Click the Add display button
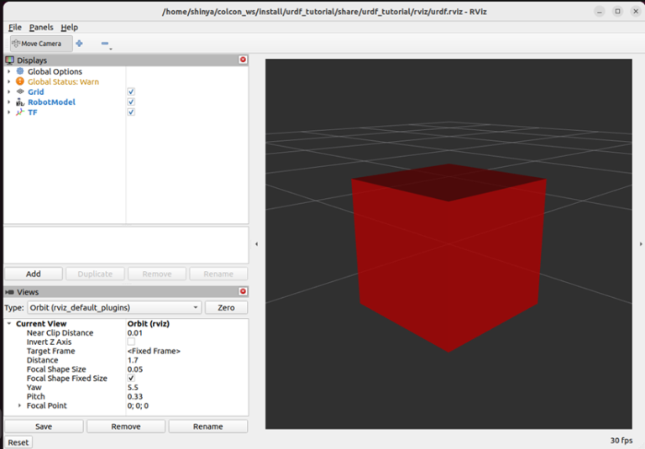645x449 pixels. tap(34, 274)
